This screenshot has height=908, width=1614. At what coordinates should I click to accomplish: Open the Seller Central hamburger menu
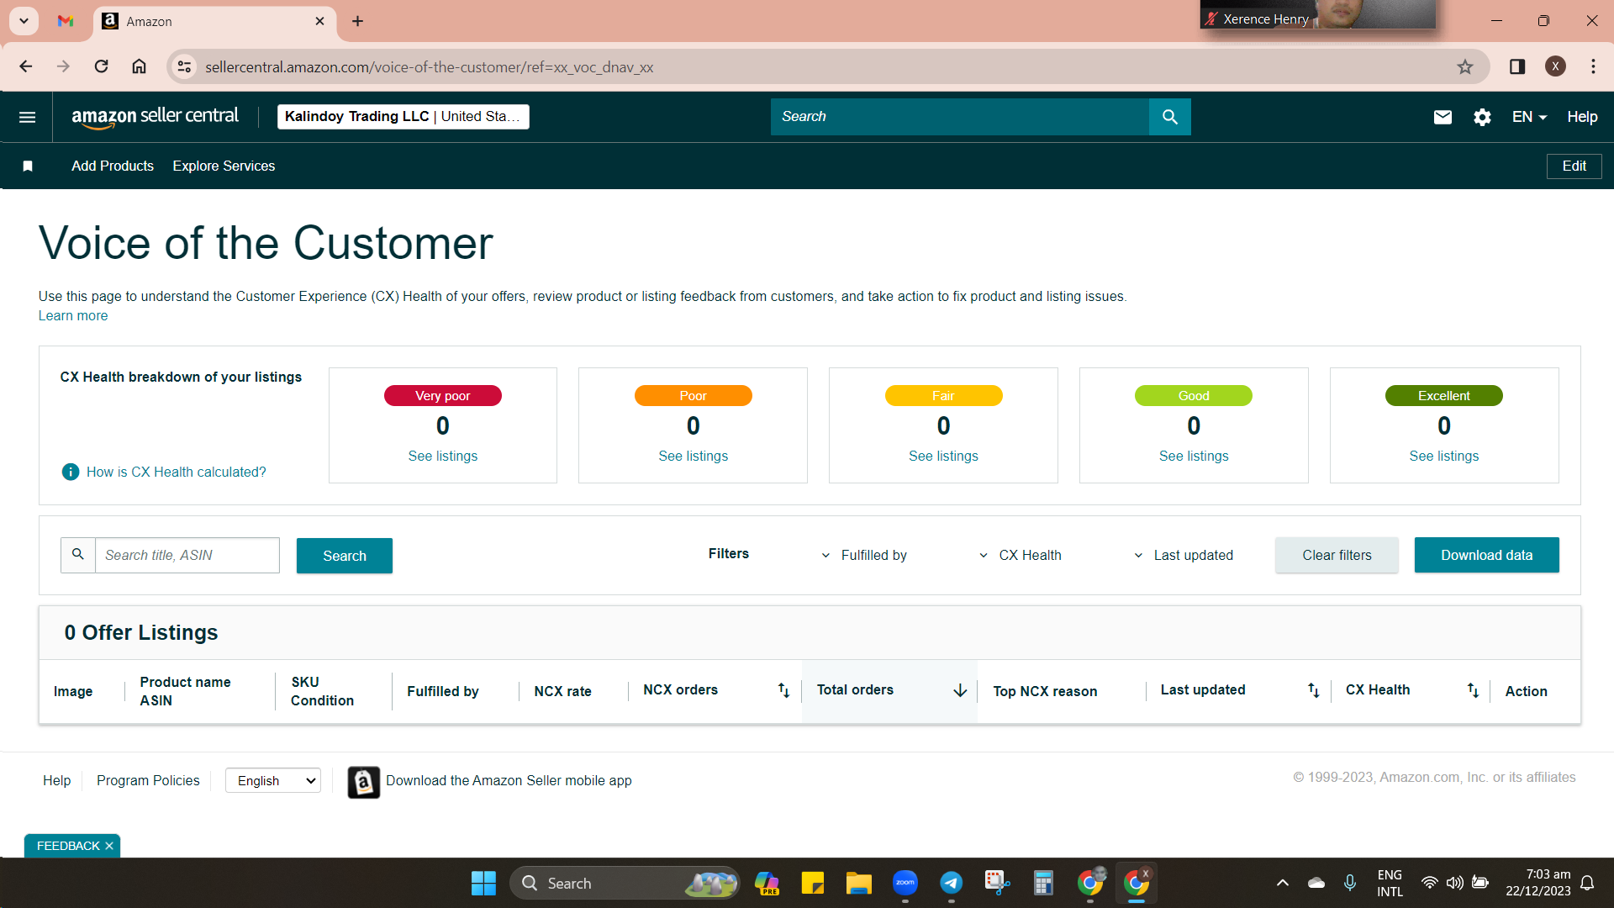28,117
